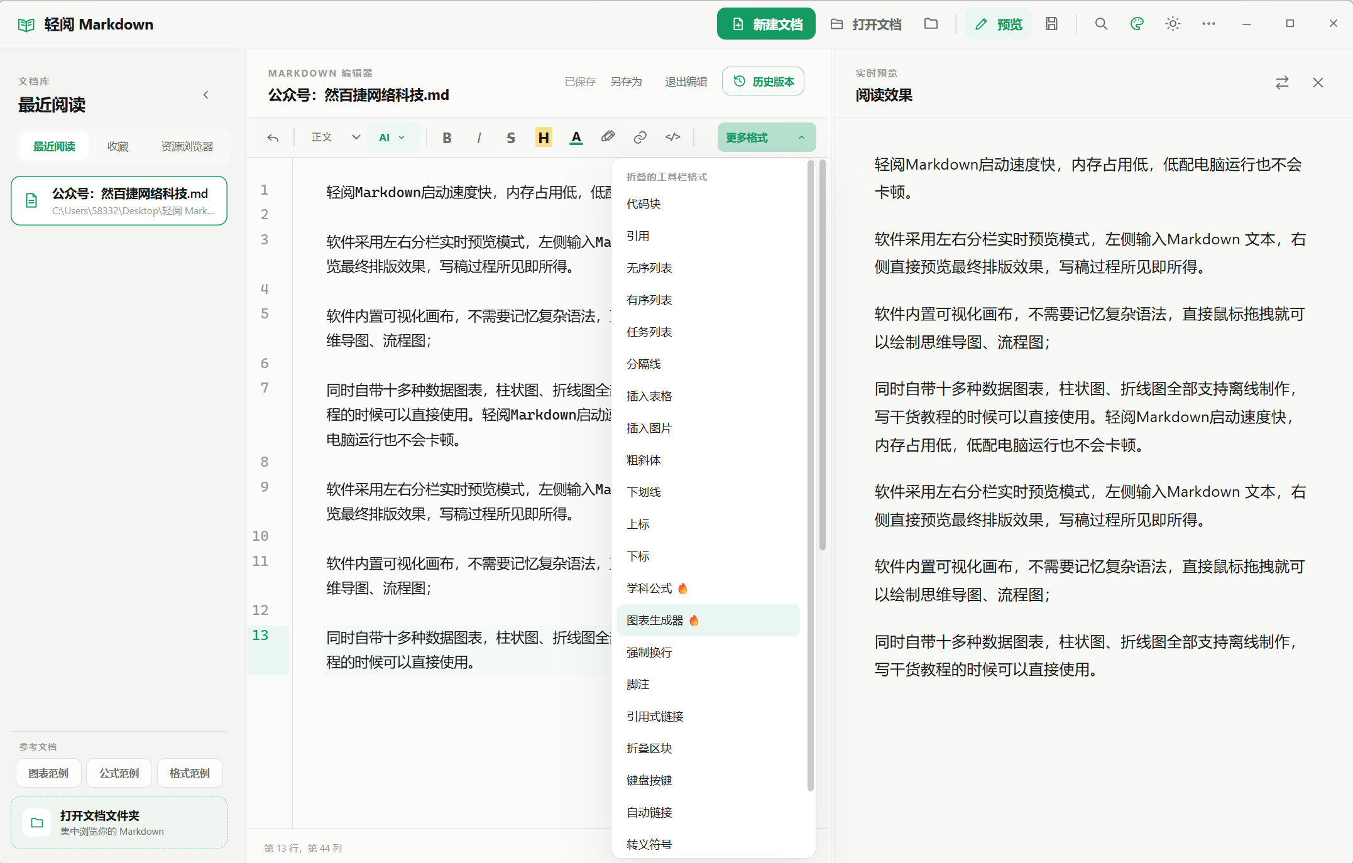Screen dimensions: 1353x863
Task: Toggle the 预览 mode button
Action: [998, 24]
